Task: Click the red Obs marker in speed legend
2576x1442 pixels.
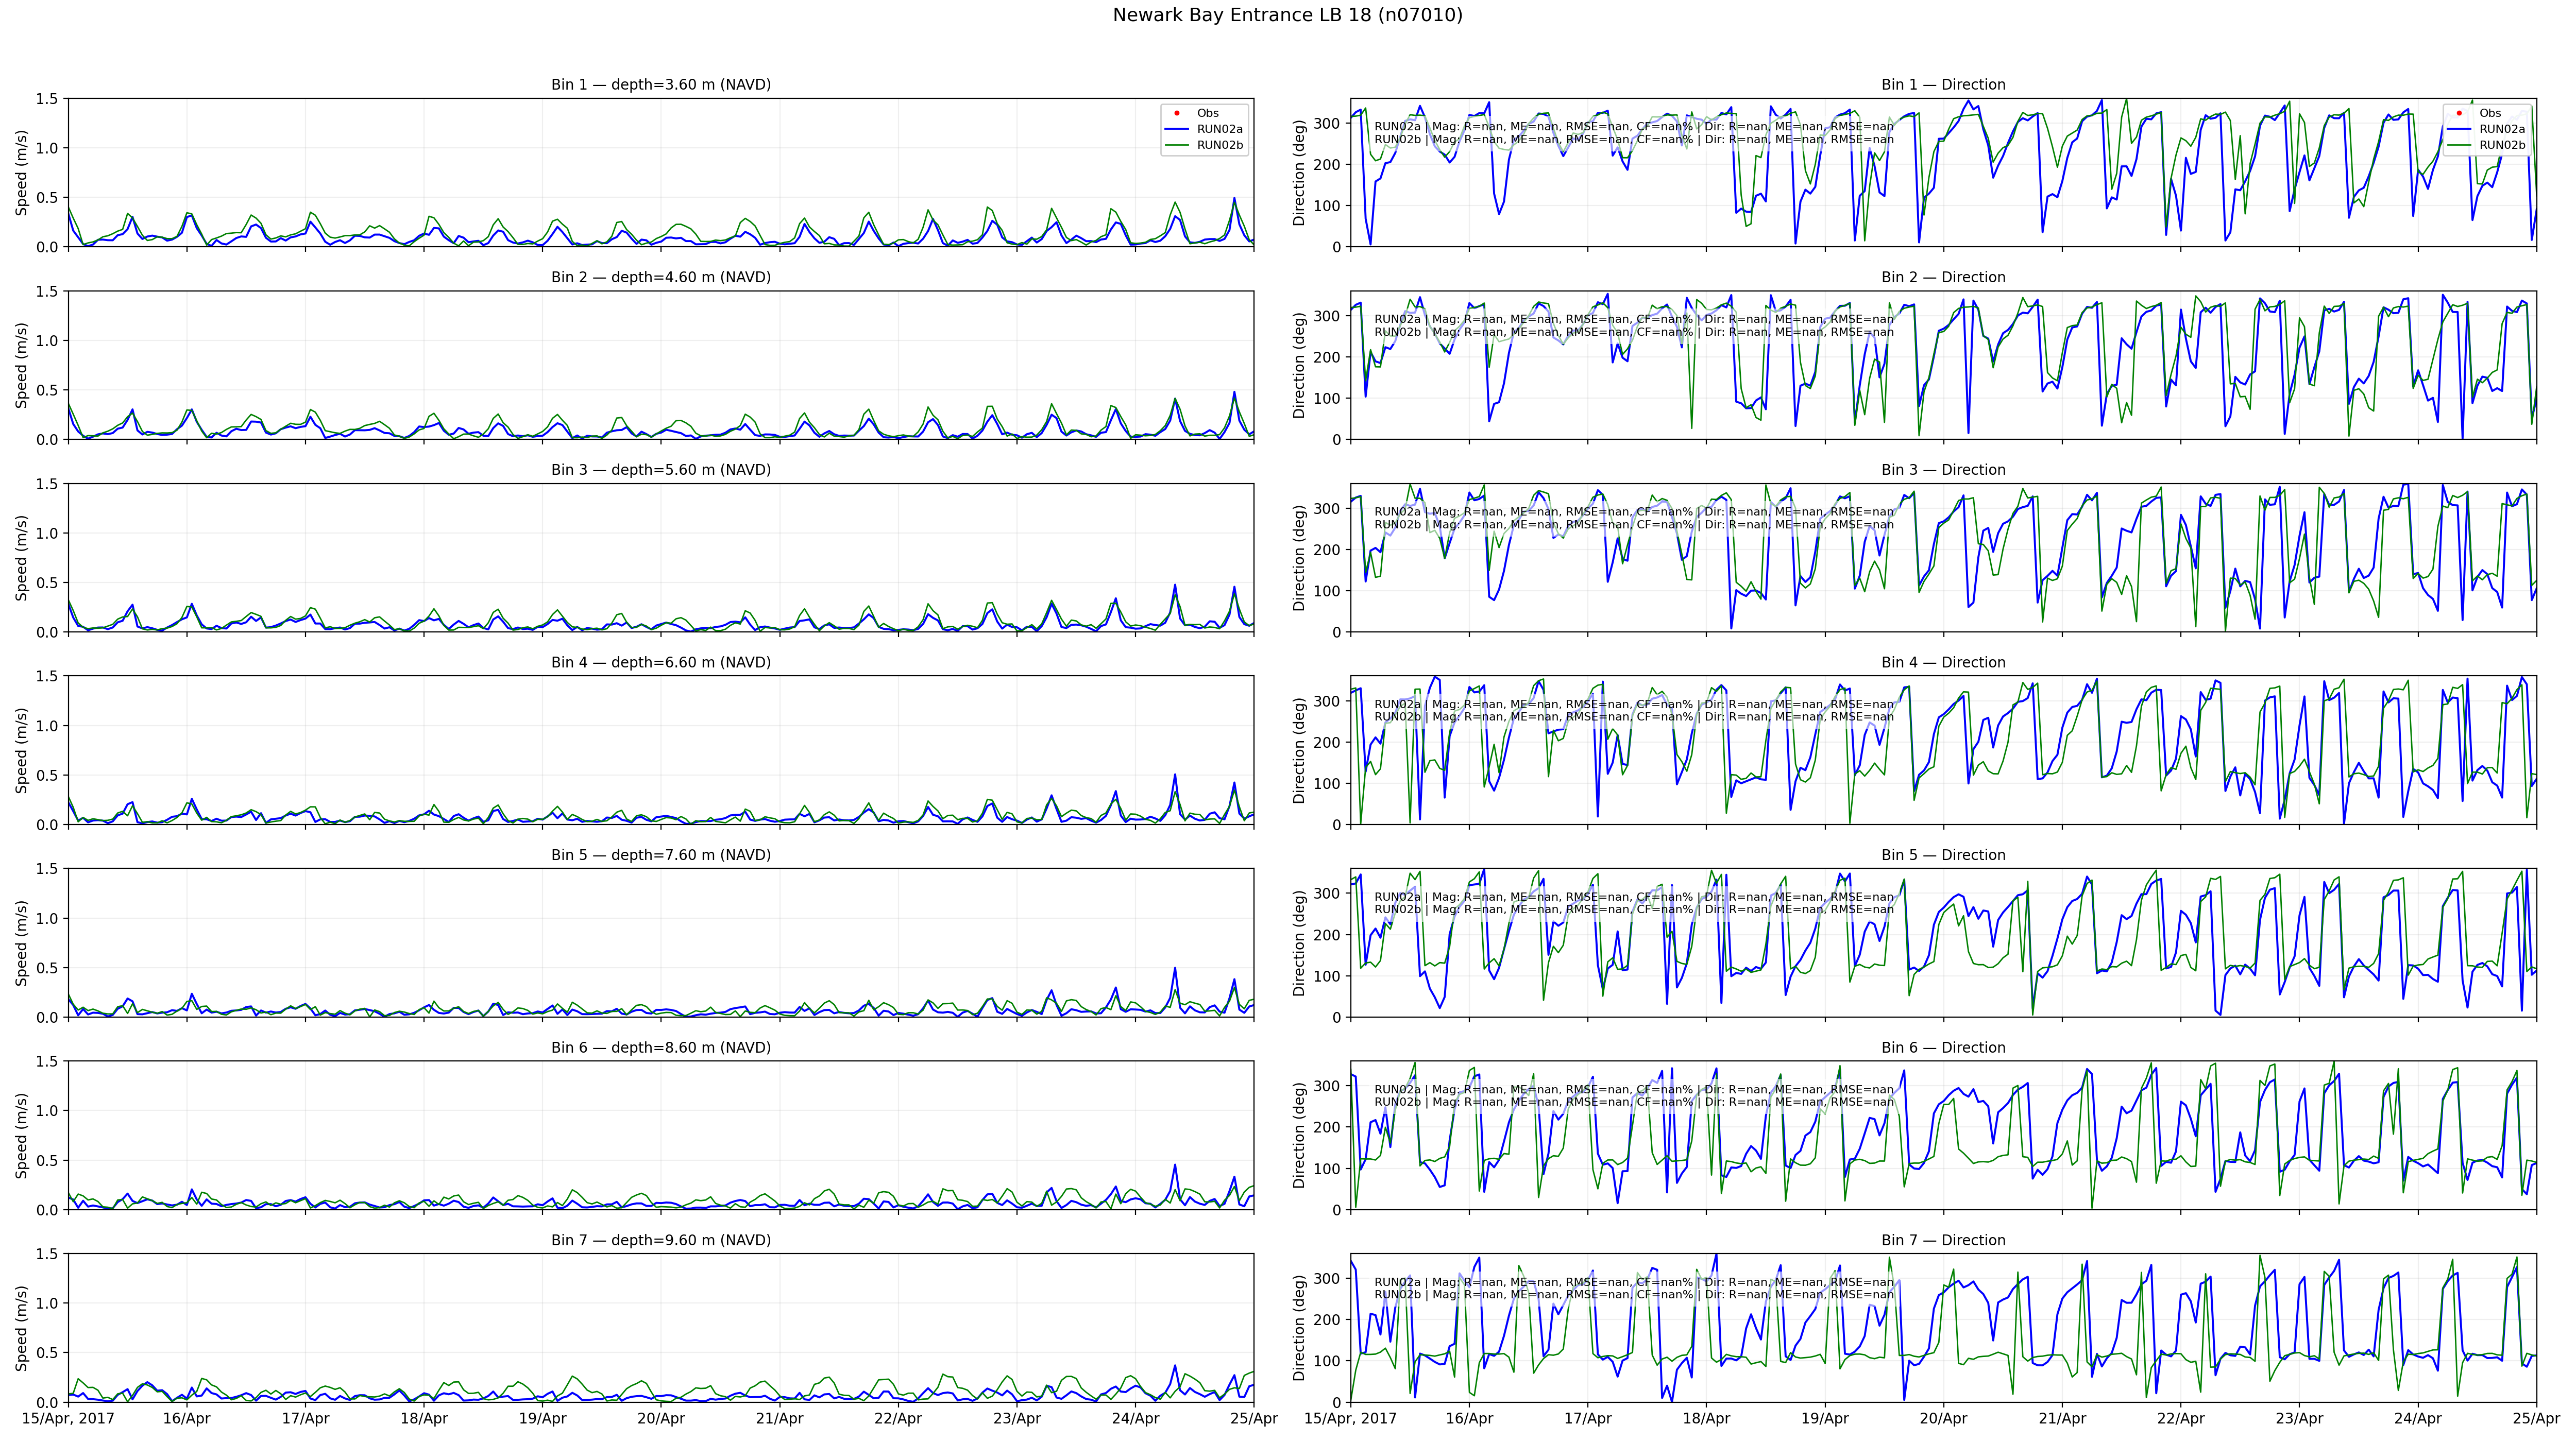Action: [x=1177, y=113]
